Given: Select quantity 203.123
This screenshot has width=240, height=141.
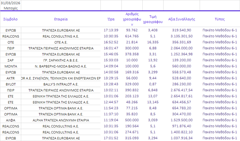Looking at the screenshot, I should coord(132,96).
